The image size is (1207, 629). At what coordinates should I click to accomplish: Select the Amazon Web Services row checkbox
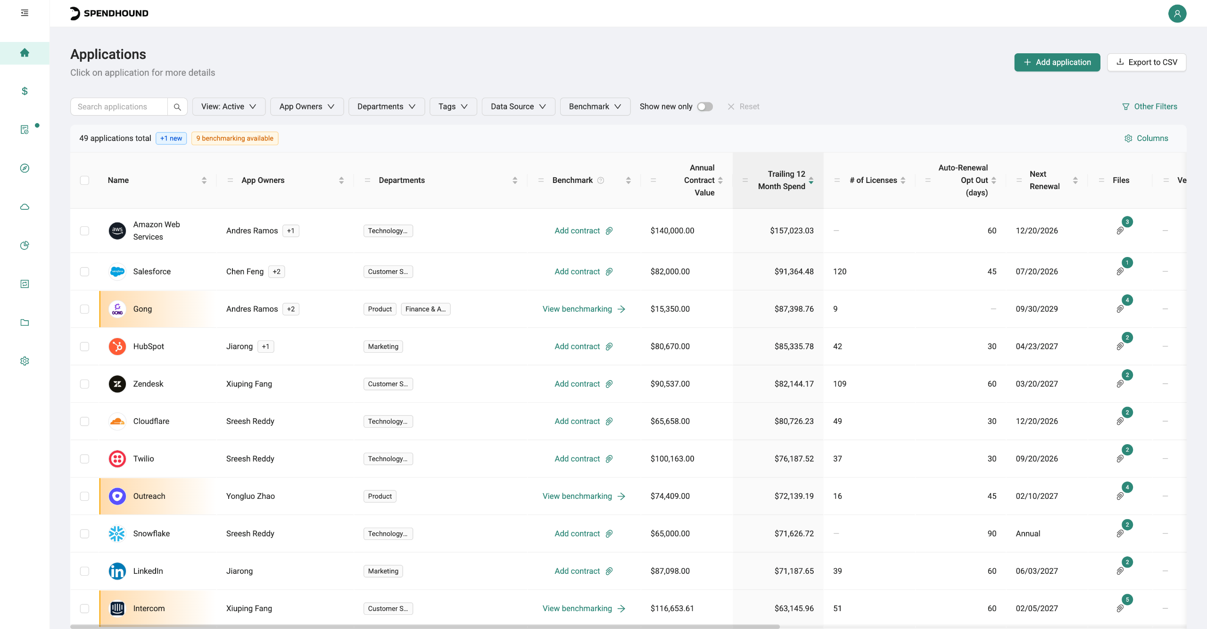click(84, 231)
